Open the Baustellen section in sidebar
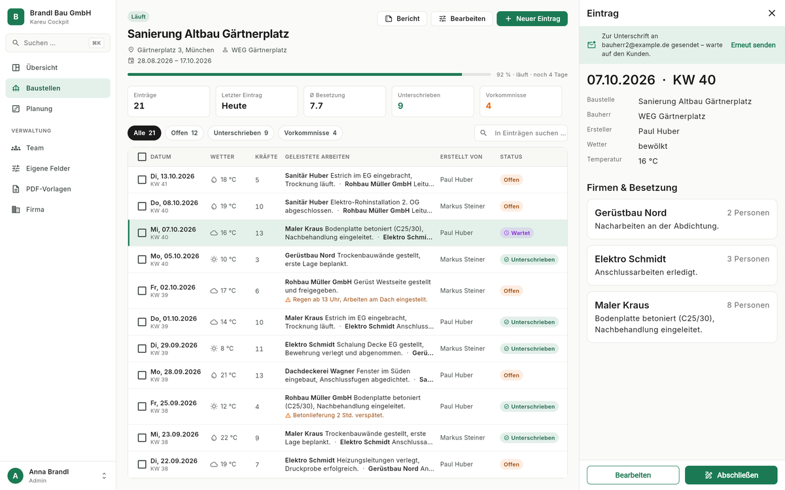Screen dimensions: 785x490 pos(58,88)
